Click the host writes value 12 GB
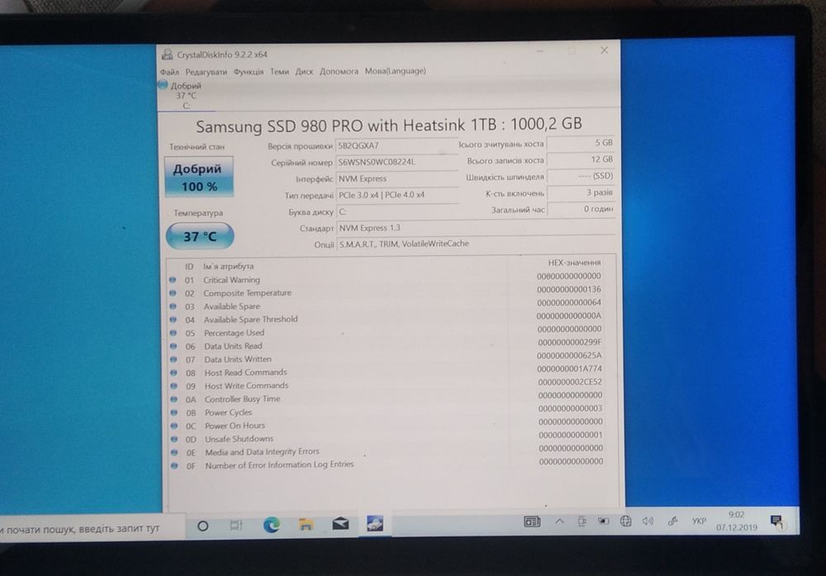The width and height of the screenshot is (826, 576). point(581,159)
